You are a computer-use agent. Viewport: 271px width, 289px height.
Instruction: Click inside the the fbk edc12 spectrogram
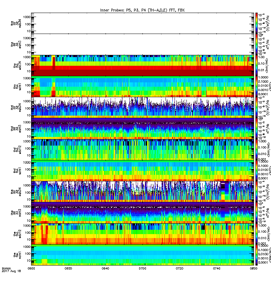pos(142,234)
